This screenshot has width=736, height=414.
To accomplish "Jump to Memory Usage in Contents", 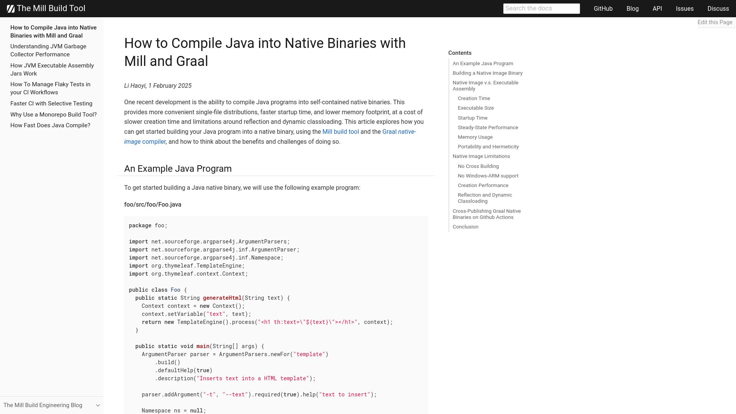I will point(475,137).
